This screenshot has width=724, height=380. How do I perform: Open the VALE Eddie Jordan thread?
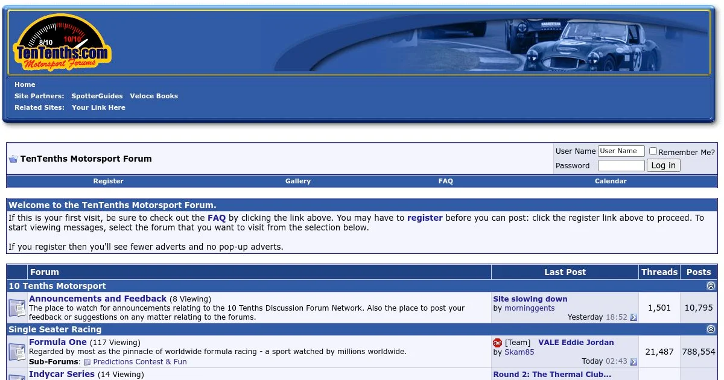click(576, 342)
